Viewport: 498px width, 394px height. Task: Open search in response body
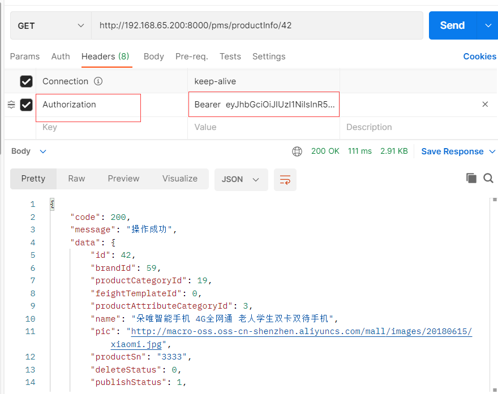coord(488,178)
